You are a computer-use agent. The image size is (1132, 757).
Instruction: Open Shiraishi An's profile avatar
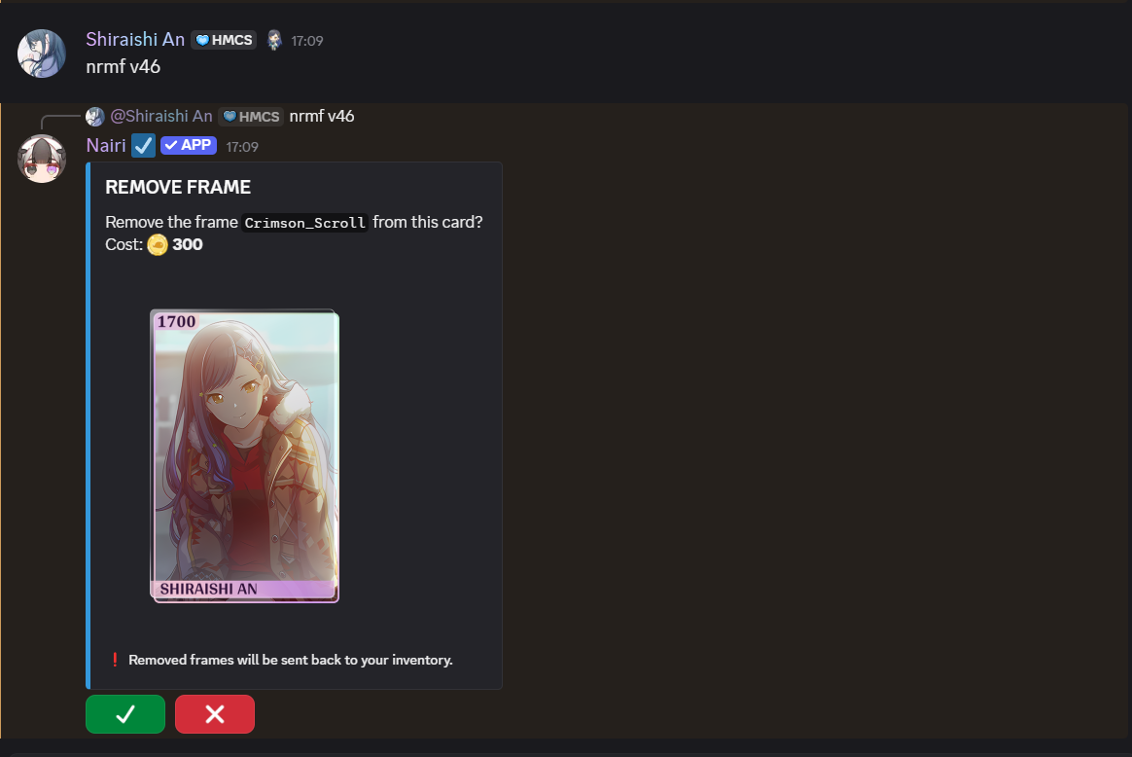(42, 54)
